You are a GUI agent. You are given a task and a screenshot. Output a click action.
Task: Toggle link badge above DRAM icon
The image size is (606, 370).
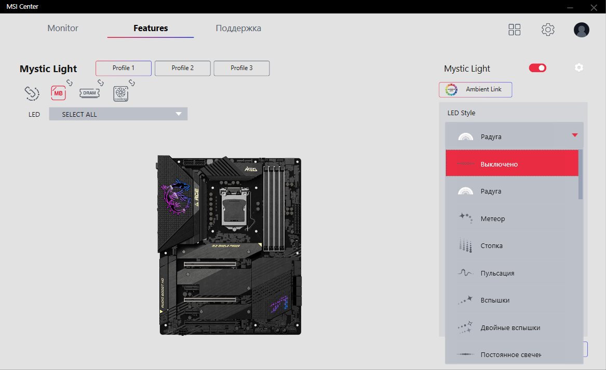101,83
